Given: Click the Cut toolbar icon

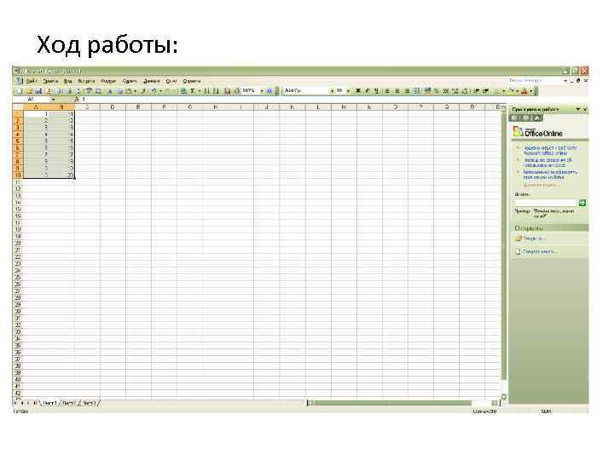Looking at the screenshot, I should click(110, 91).
